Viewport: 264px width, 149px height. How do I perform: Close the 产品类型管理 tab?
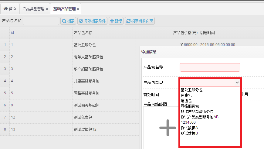[47, 9]
